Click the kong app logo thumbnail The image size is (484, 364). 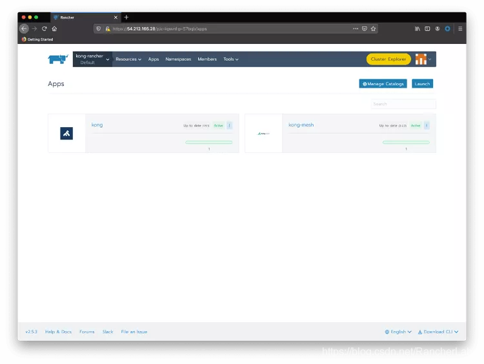66,134
